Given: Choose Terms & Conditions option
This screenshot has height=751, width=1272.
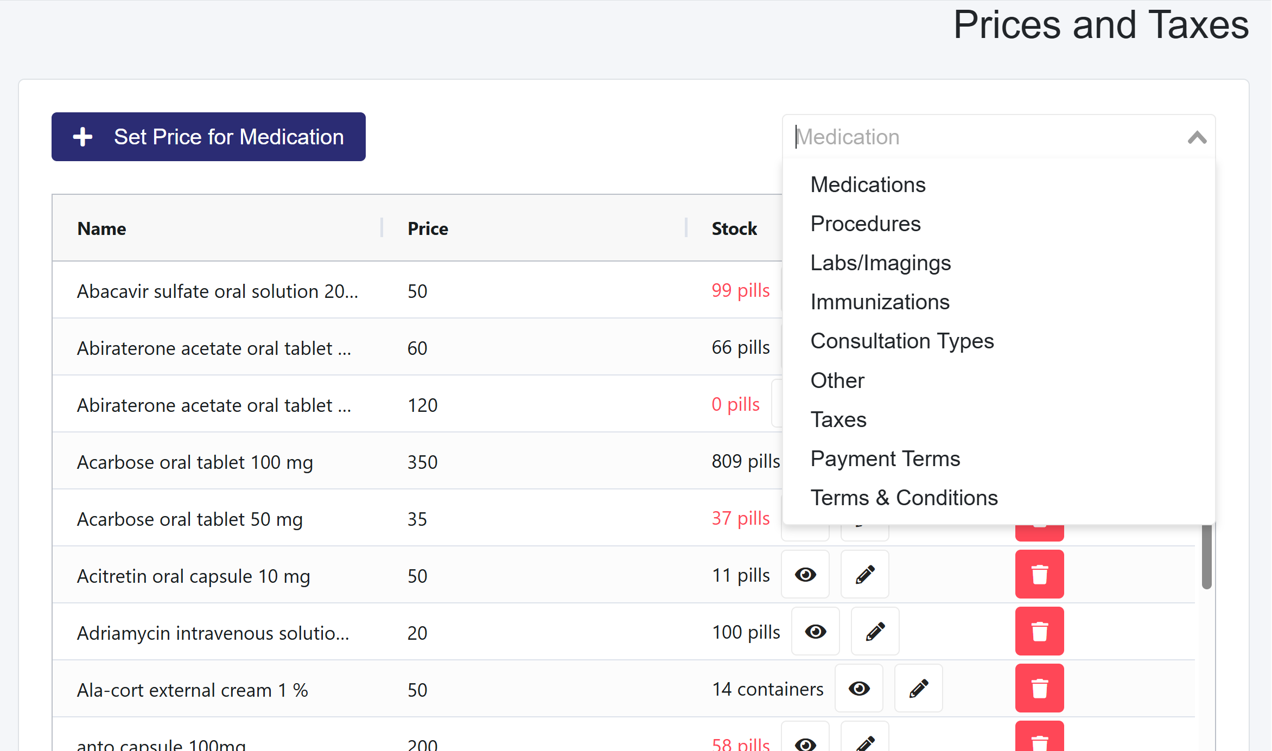Looking at the screenshot, I should tap(904, 498).
